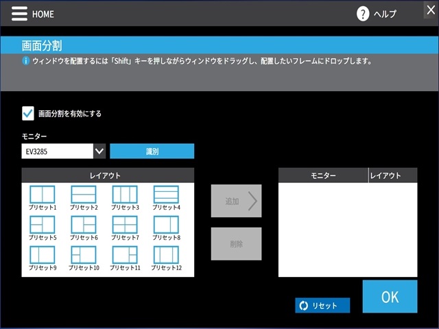Click the 削除 button
Viewport: 439px width, 329px height.
coord(236,244)
